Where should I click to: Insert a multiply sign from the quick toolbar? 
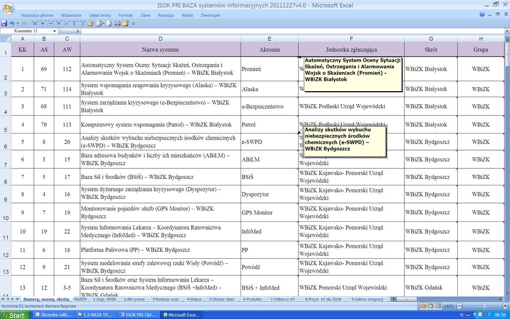59,23
